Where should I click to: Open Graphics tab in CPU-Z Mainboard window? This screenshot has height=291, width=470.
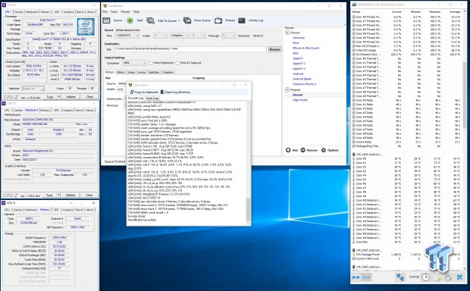[x=68, y=111]
